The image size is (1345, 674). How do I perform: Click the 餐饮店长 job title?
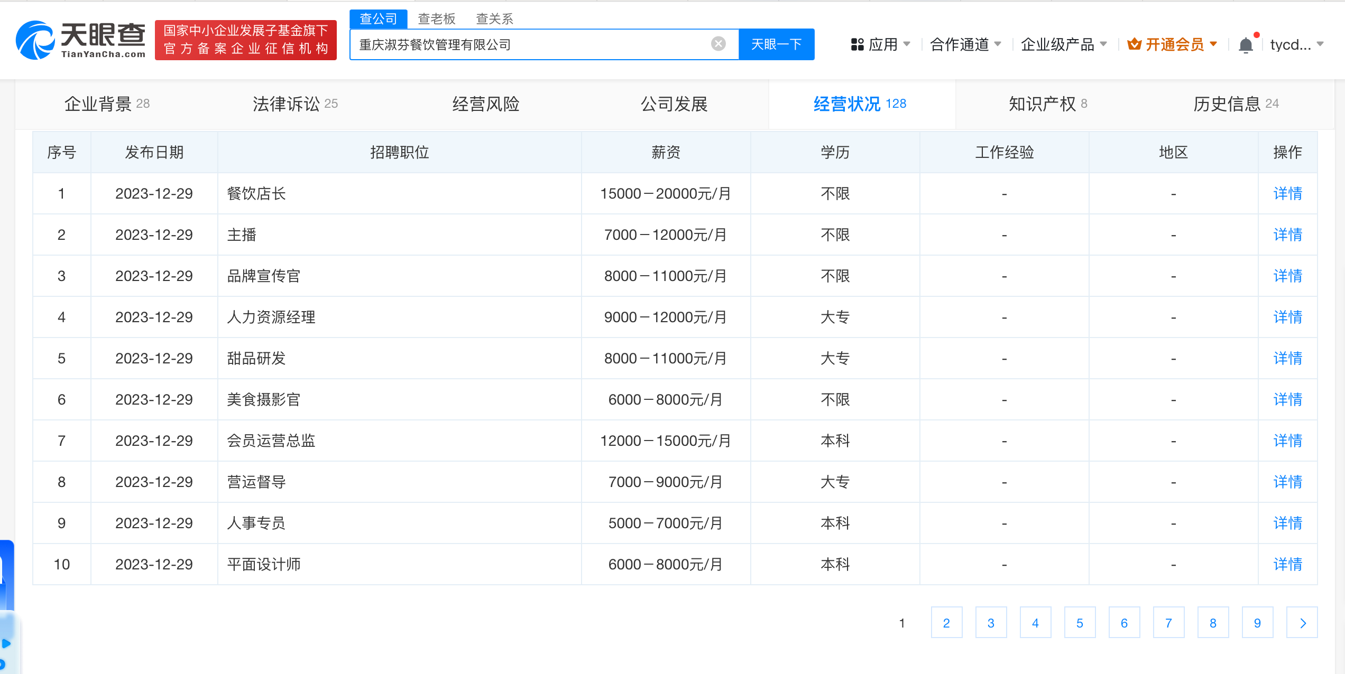point(256,194)
